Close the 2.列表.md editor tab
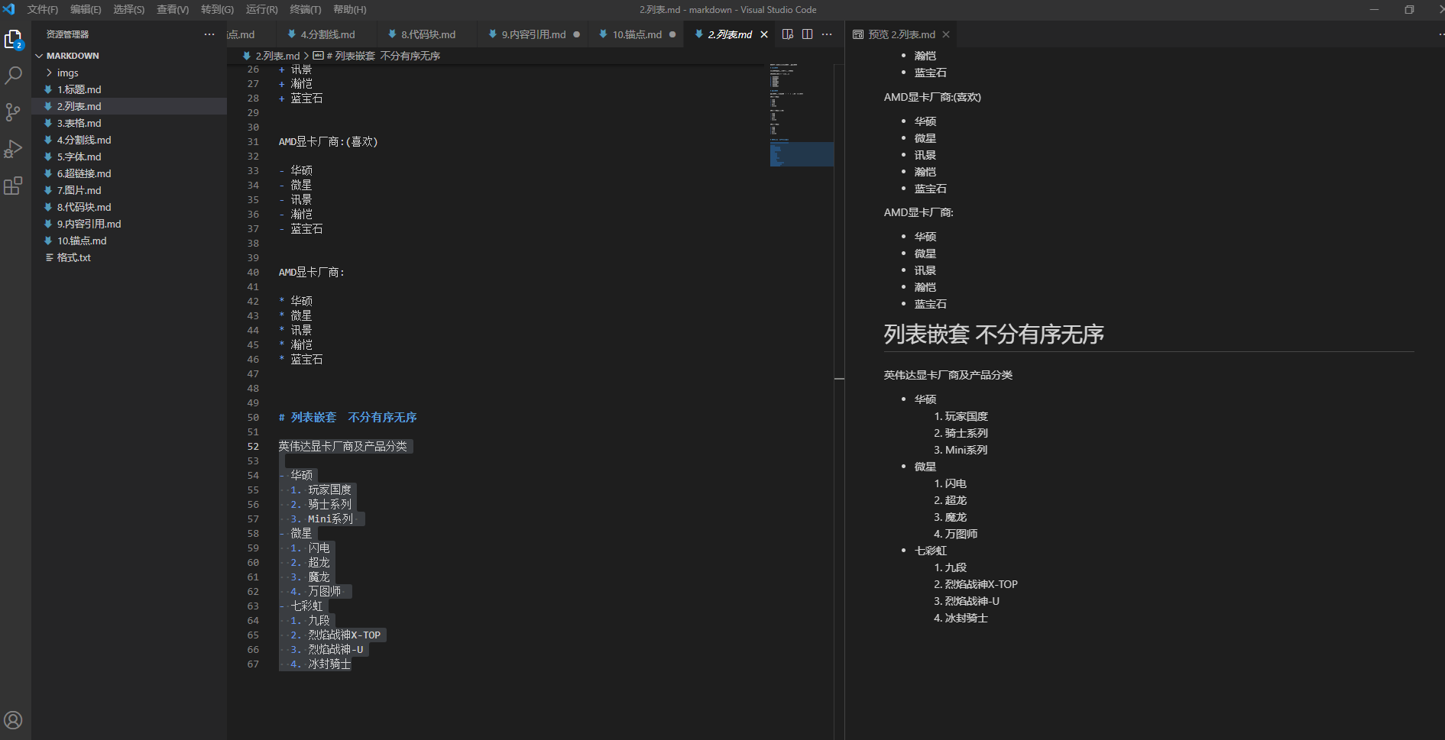The height and width of the screenshot is (740, 1445). (x=764, y=34)
